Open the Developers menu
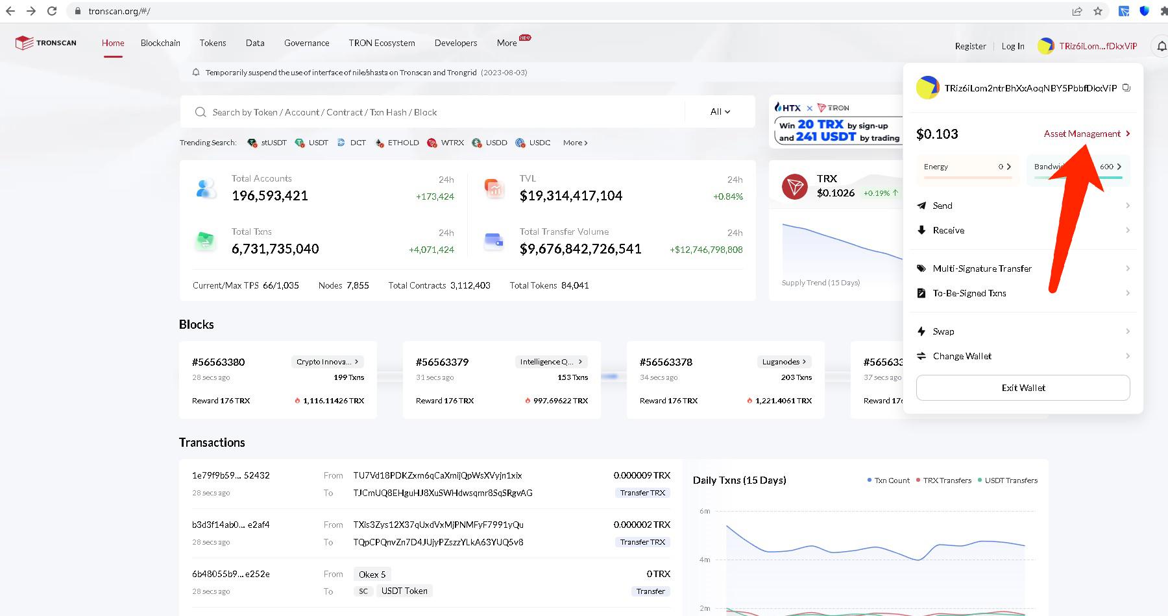This screenshot has width=1168, height=616. (456, 43)
